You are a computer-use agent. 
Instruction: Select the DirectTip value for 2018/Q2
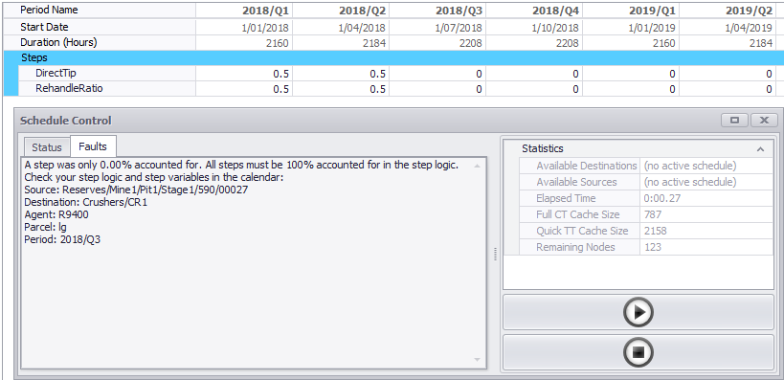pos(341,74)
